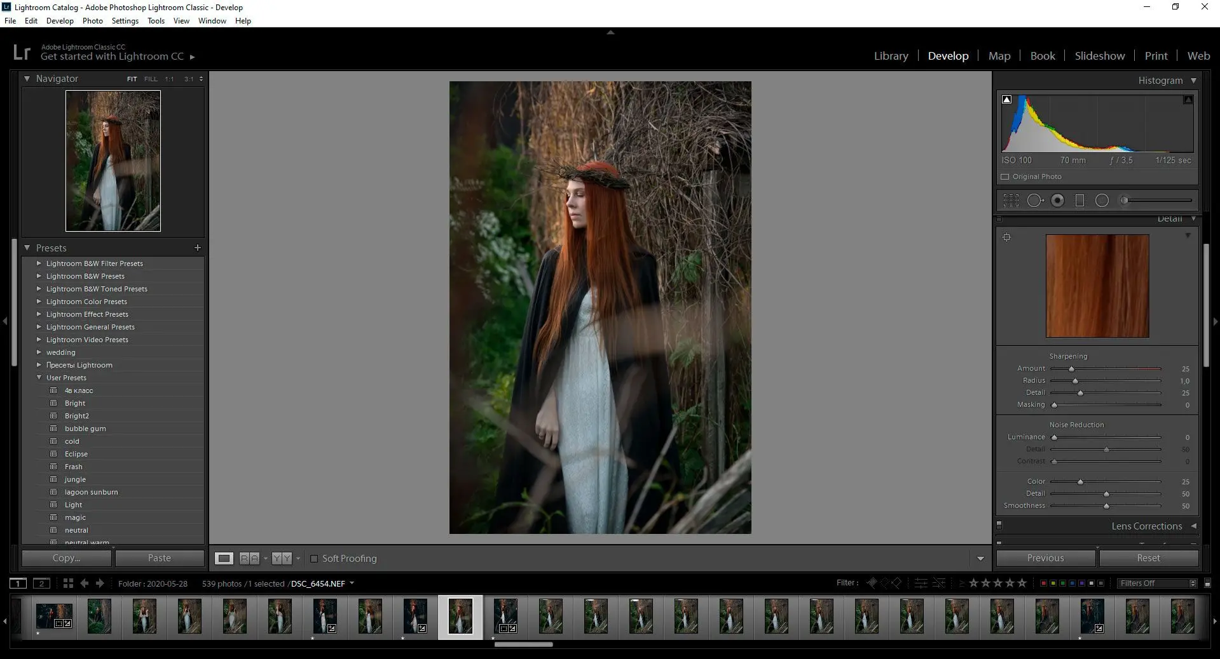
Task: Choose the Graduated Filter tool
Action: click(1079, 201)
